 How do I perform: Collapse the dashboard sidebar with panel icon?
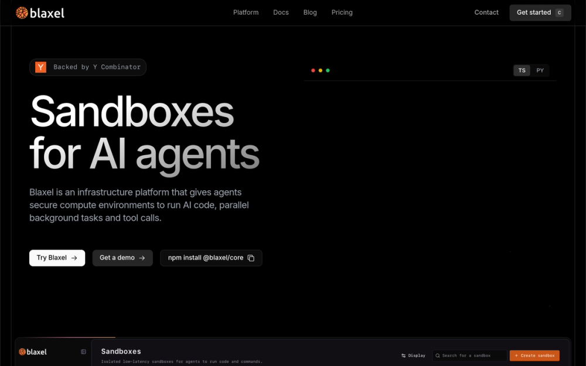(83, 352)
